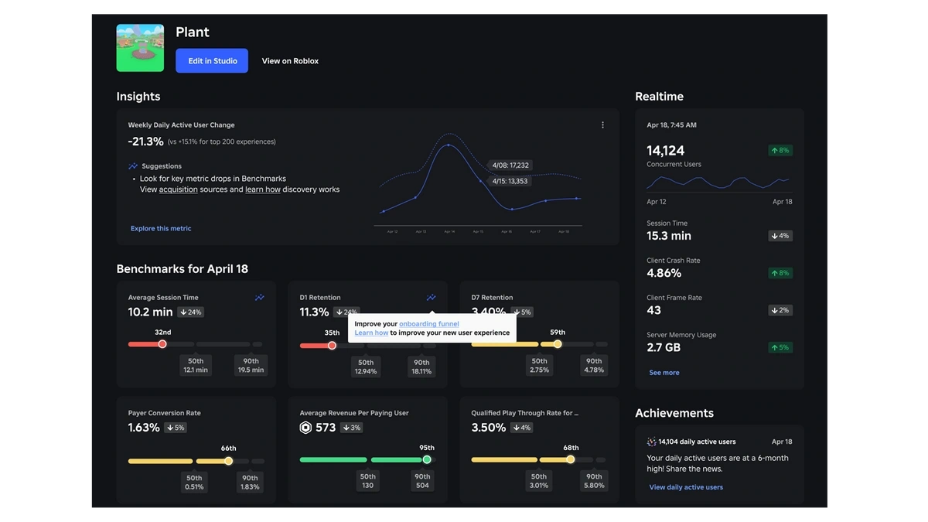Click the 11.3% D1 Retention value

click(x=315, y=312)
